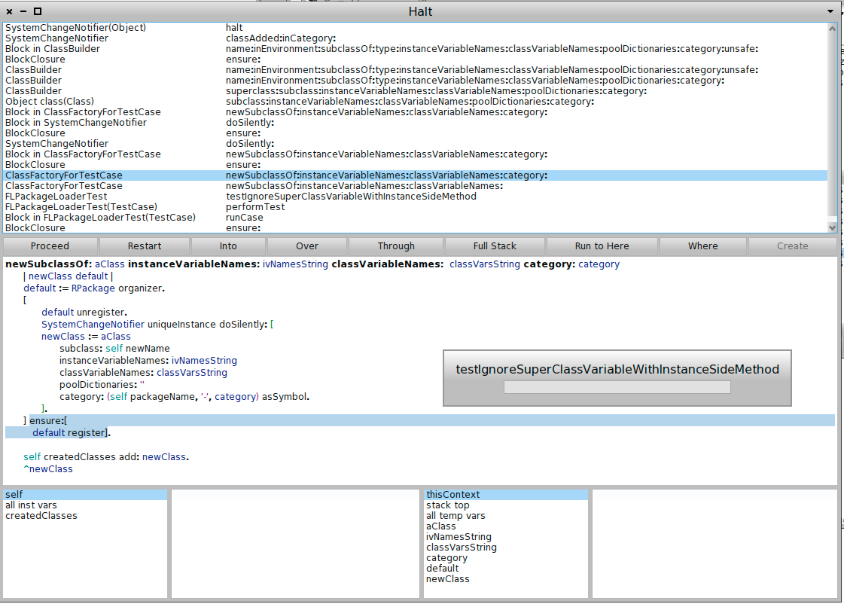This screenshot has height=604, width=844.
Task: Click the progress bar under testIgnoreSuperClassVariableWithInstanceSideMethod
Action: pos(617,387)
